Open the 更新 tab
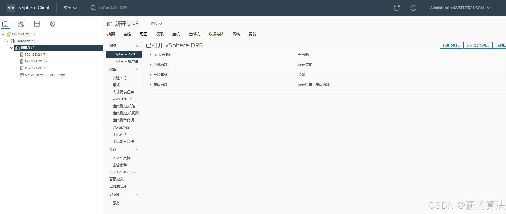 [x=252, y=34]
